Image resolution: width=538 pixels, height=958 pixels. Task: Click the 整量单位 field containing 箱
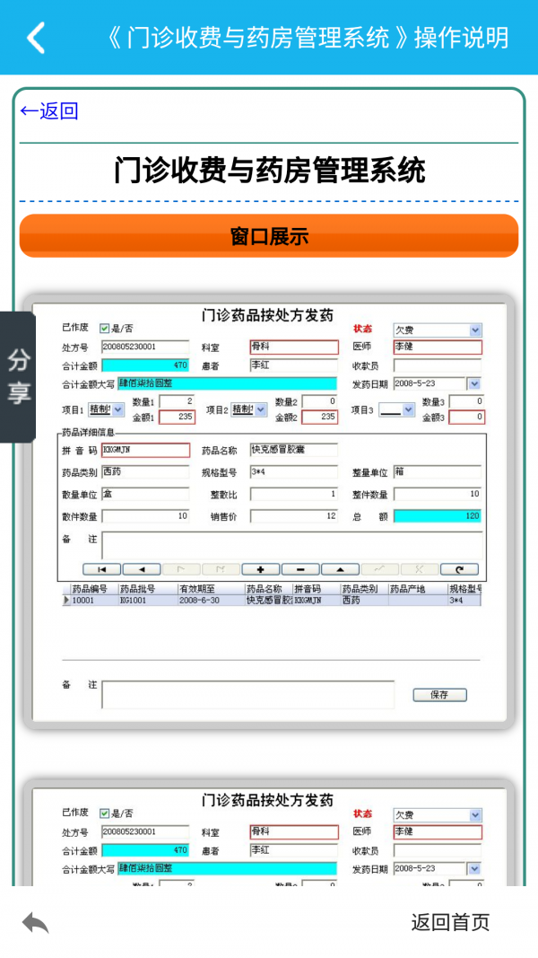click(x=438, y=471)
